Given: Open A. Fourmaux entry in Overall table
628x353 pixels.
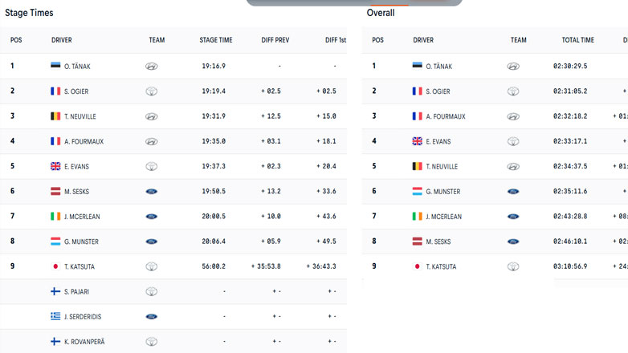Looking at the screenshot, I should tap(446, 116).
